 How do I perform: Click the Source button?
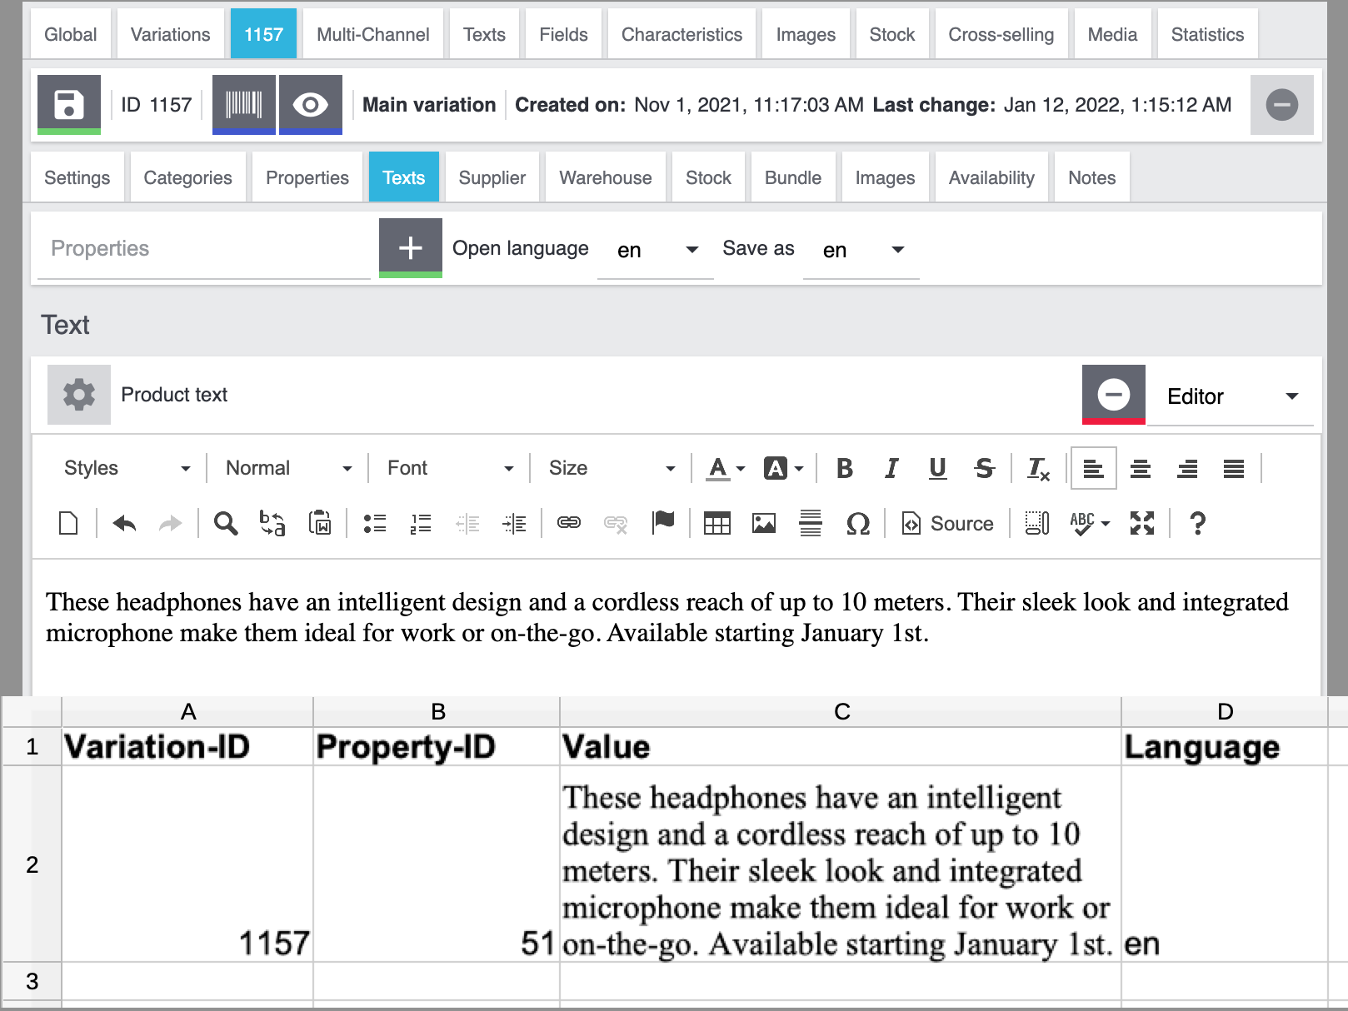coord(948,523)
